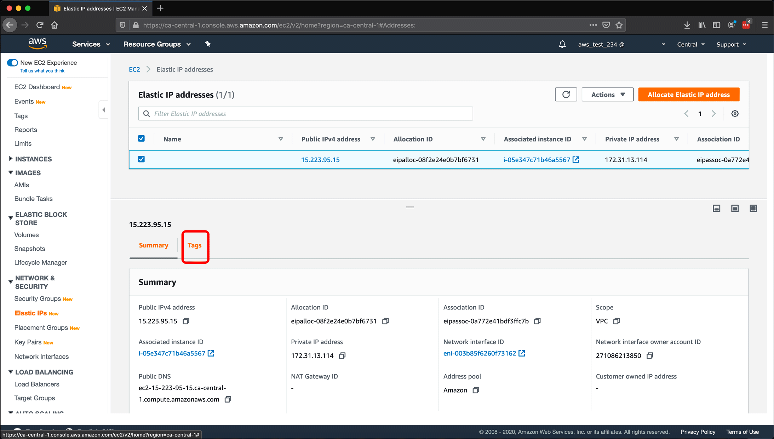Open the Central region selector
This screenshot has width=774, height=439.
(x=690, y=44)
